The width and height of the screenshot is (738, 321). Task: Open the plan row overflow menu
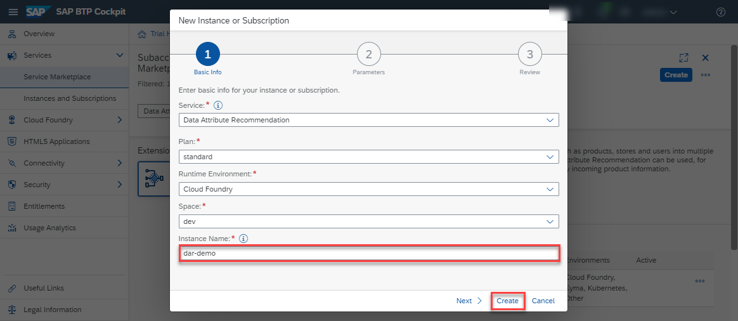coord(700,281)
